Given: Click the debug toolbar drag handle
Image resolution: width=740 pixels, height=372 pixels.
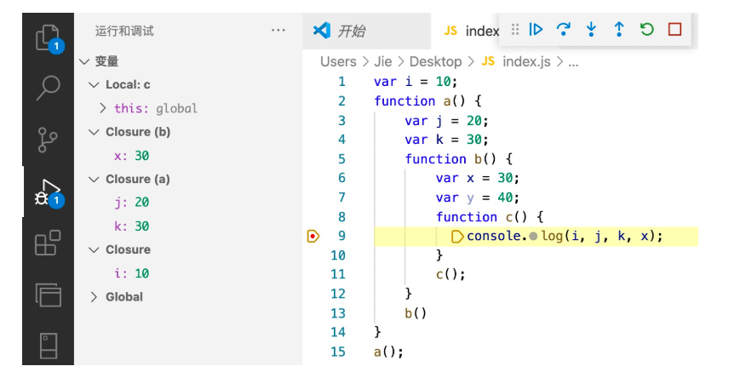Looking at the screenshot, I should click(515, 29).
